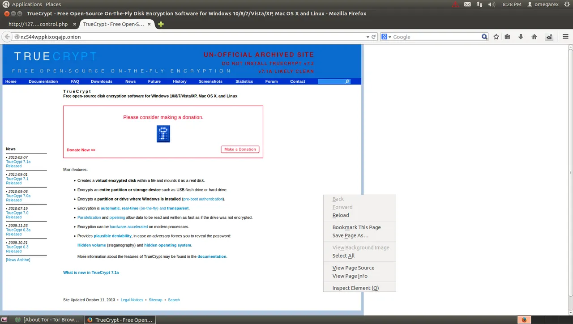Open the network connections indicator
Screen dimensions: 573x324
(x=479, y=4)
